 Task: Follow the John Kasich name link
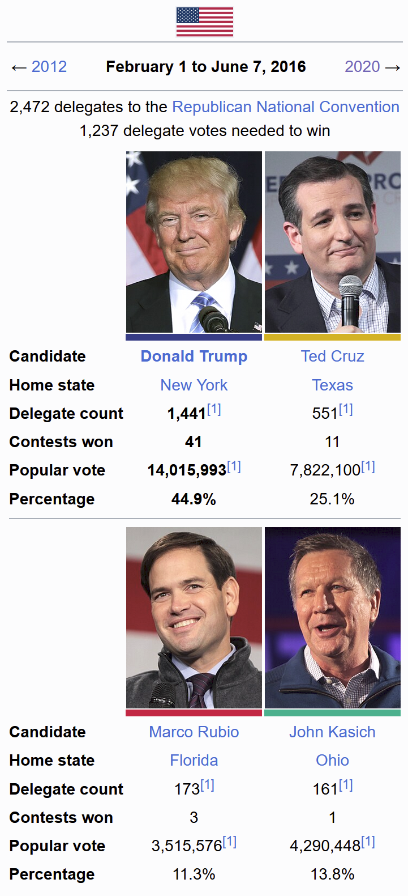click(333, 732)
